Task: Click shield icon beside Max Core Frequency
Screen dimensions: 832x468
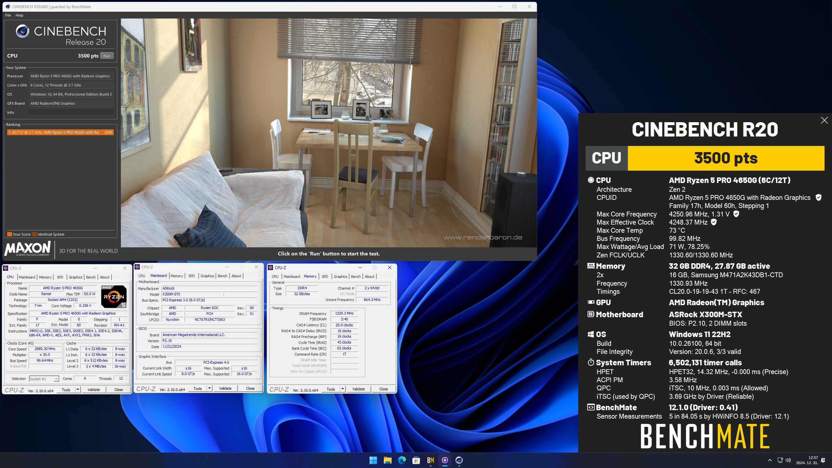Action: (x=736, y=214)
